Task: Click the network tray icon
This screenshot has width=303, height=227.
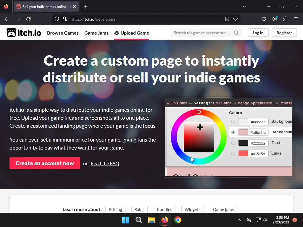Action: pos(258,220)
